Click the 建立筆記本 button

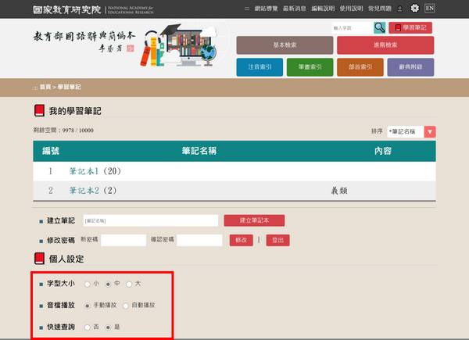point(254,220)
